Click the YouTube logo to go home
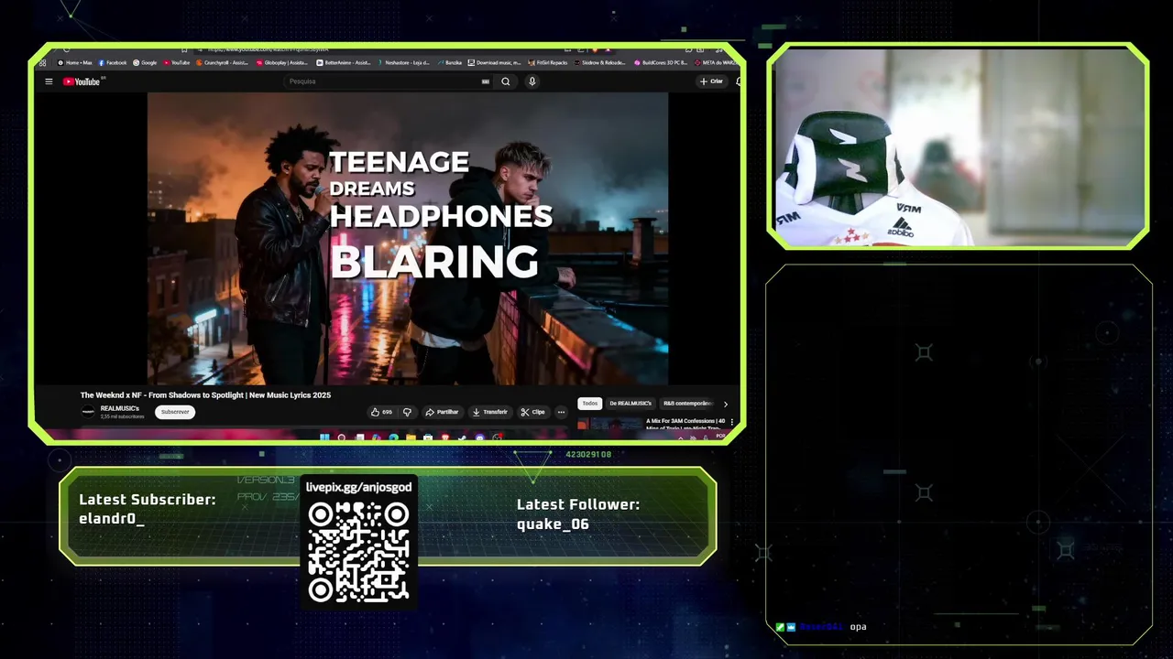 click(x=82, y=81)
